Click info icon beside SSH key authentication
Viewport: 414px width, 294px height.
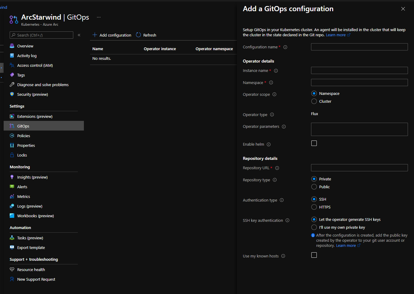pos(287,221)
